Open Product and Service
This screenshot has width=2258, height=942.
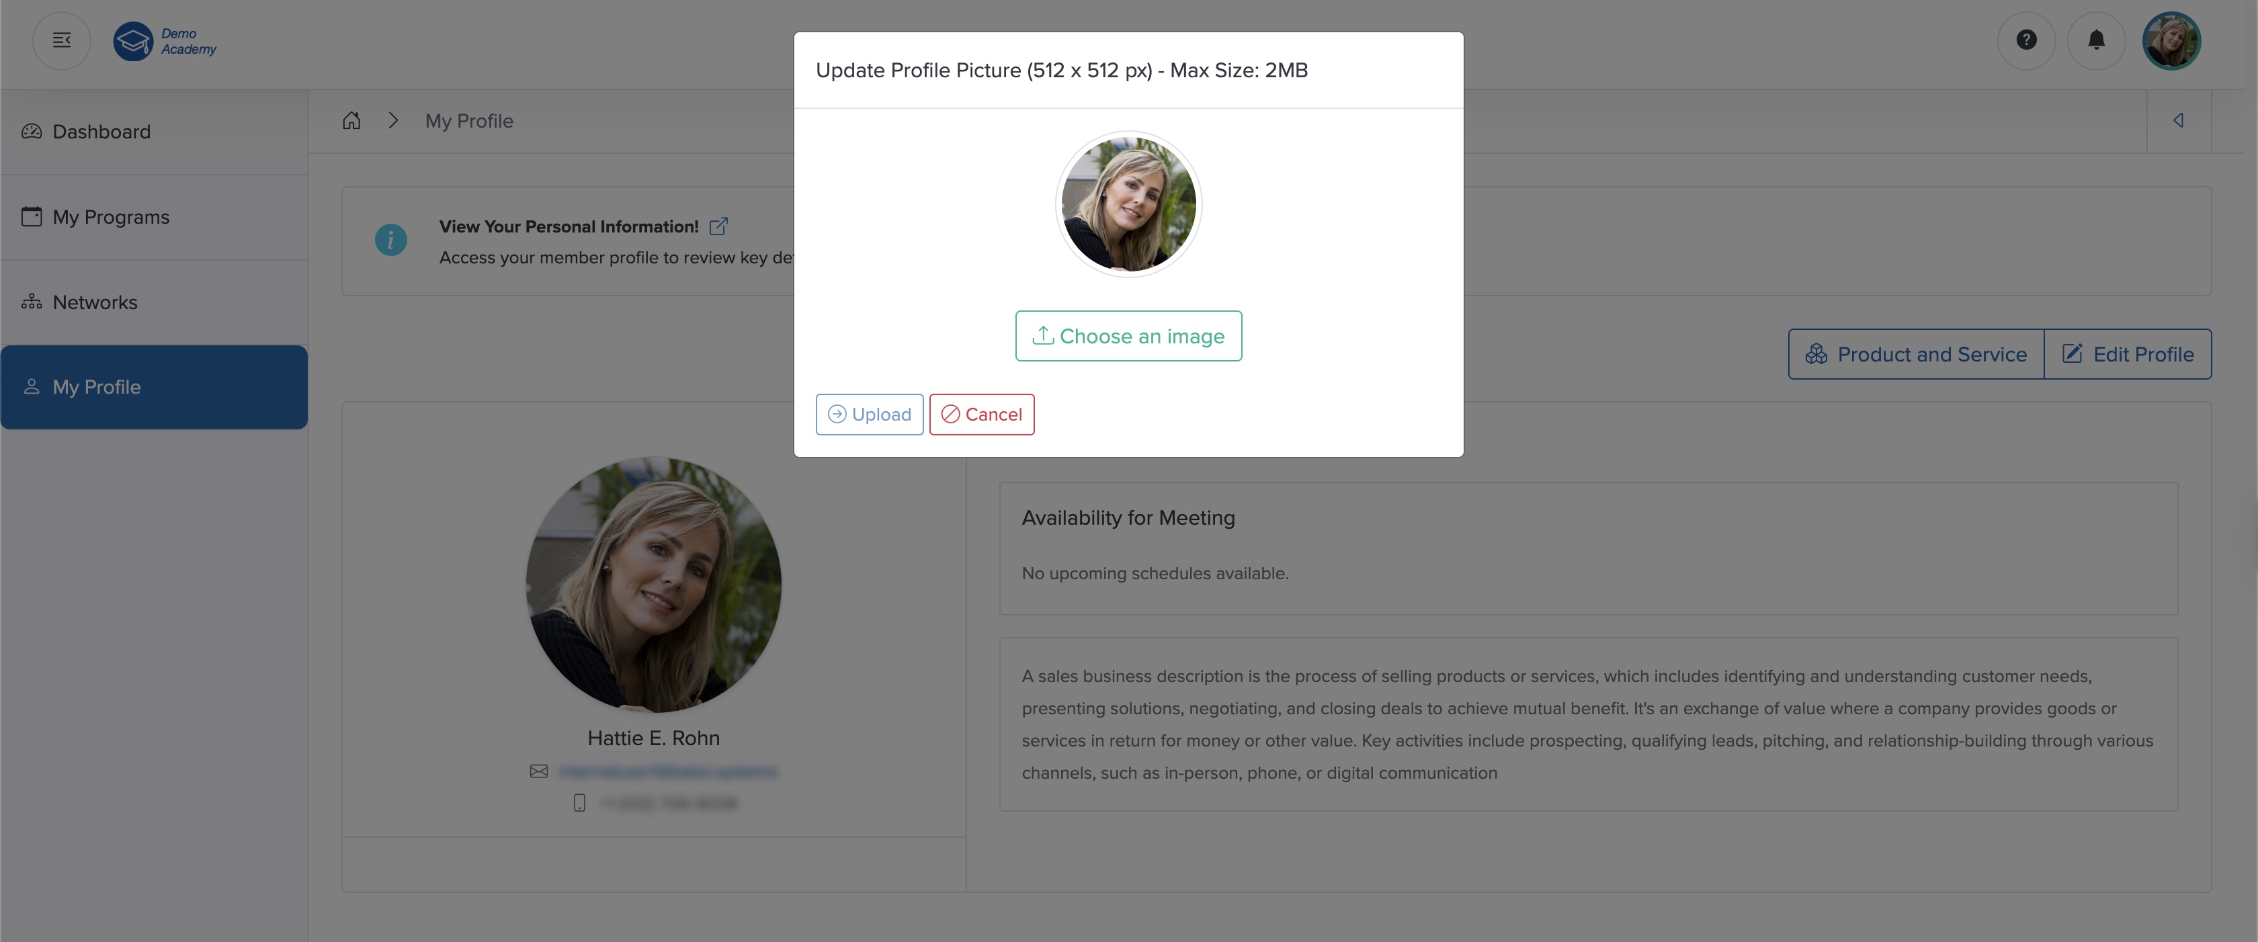1915,354
